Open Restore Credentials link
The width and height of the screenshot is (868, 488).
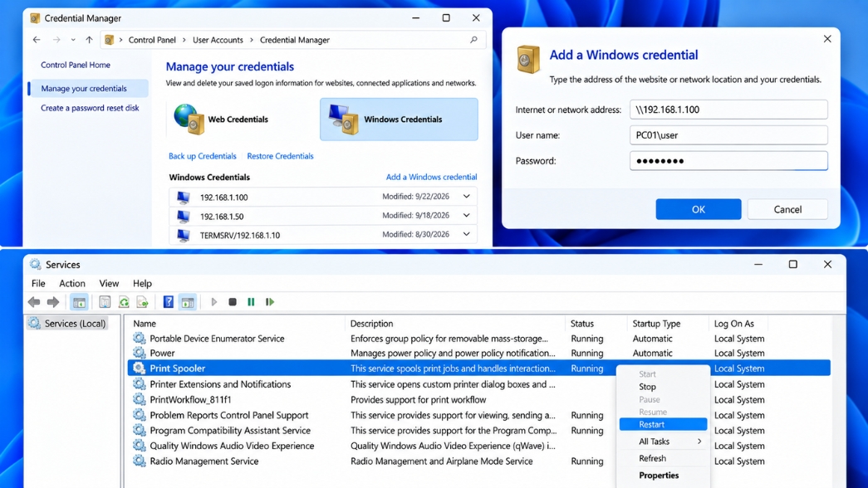280,156
